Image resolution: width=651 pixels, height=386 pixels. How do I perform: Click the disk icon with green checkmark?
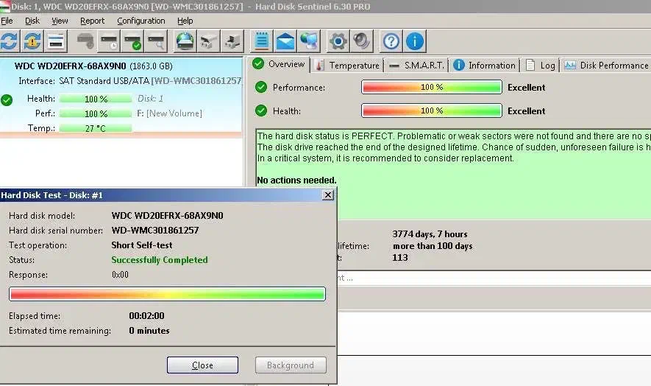[x=132, y=41]
